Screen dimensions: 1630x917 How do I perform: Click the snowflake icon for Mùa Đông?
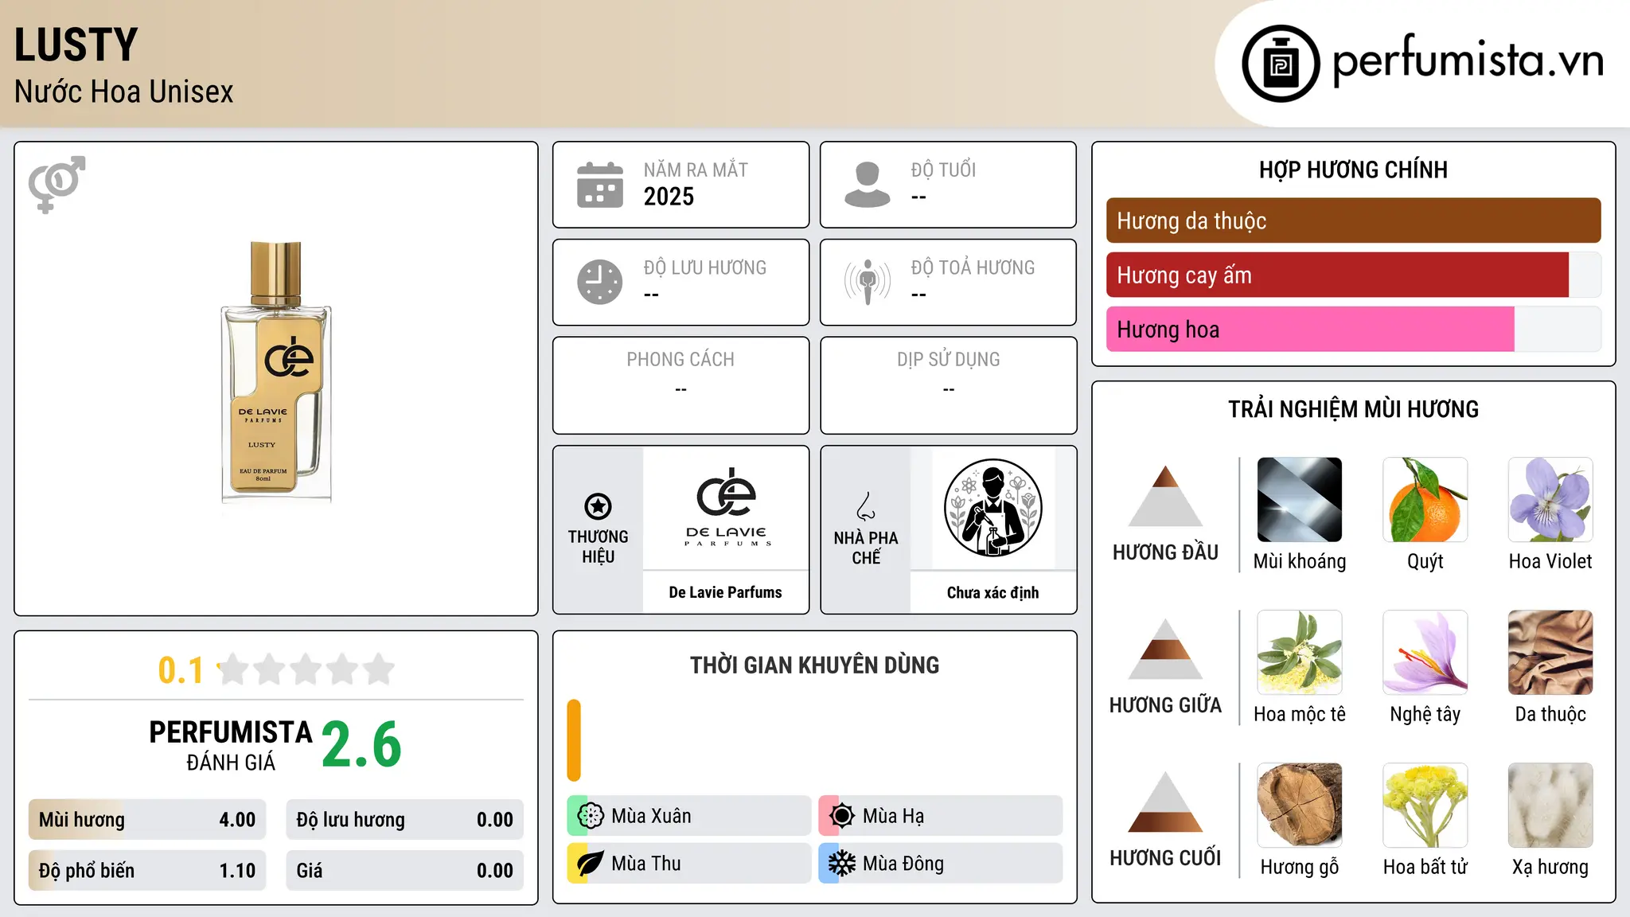click(x=842, y=864)
